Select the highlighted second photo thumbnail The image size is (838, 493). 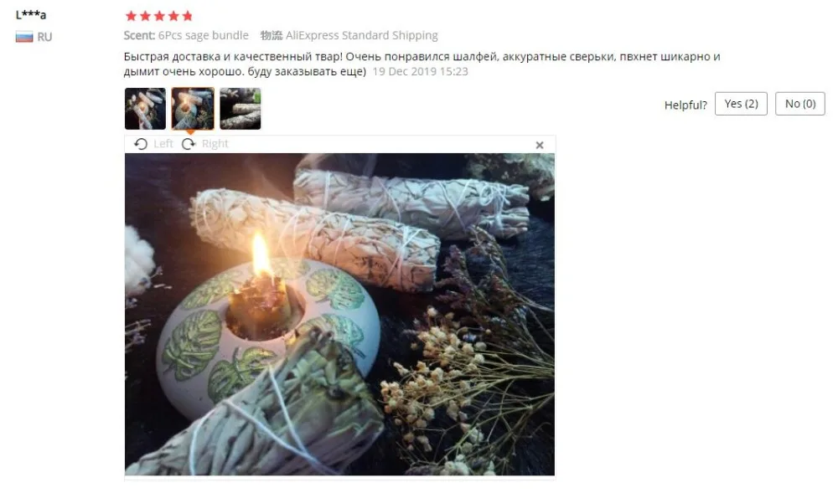pyautogui.click(x=193, y=109)
